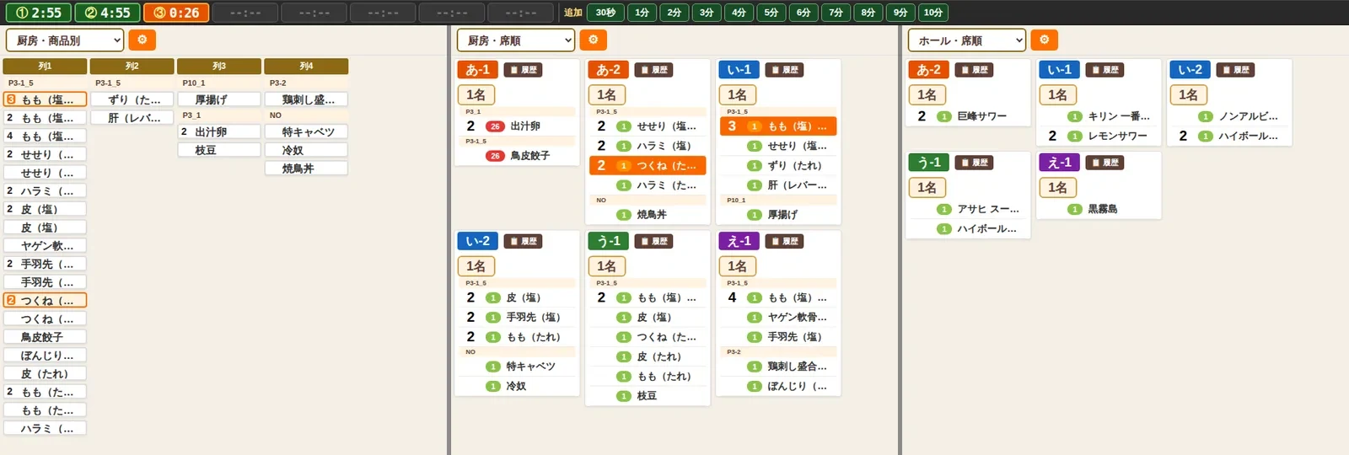Select 肝（レバ item in 列2

132,118
